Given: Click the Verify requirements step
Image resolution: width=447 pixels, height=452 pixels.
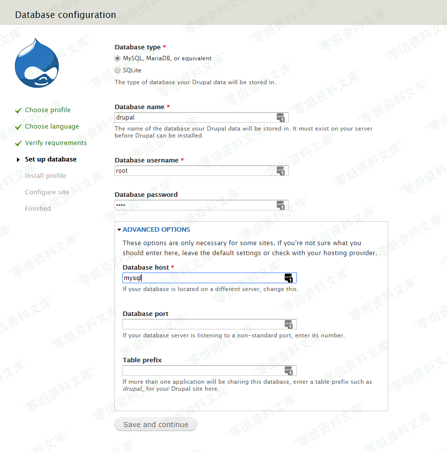Looking at the screenshot, I should 56,143.
